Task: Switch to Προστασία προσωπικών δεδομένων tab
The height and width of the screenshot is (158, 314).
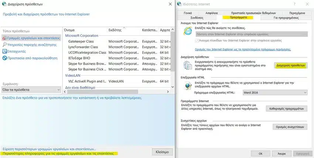Action: pos(253,13)
